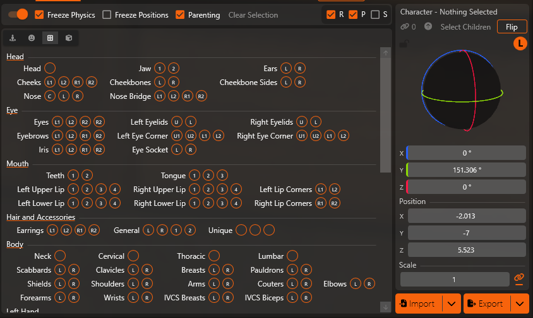Select Left Eye Corner U2 bone
Viewport: 533px width, 318px height.
pos(191,135)
